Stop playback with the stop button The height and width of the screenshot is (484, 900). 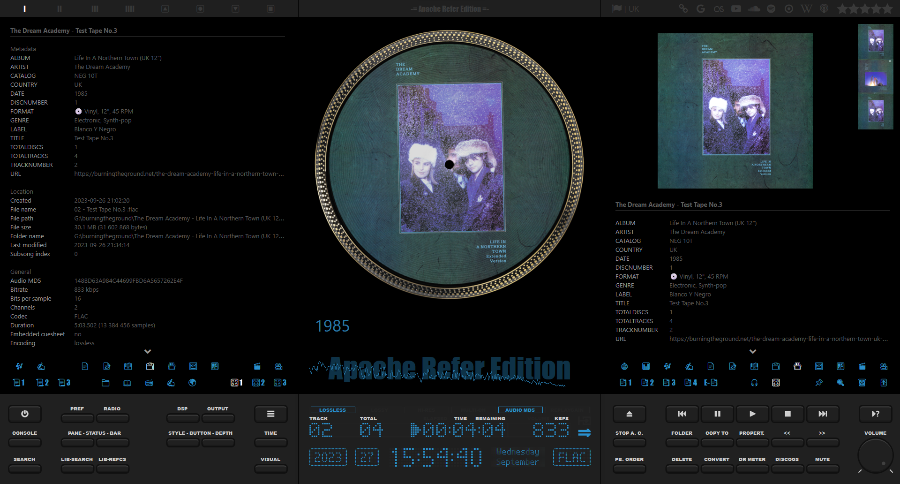[787, 414]
